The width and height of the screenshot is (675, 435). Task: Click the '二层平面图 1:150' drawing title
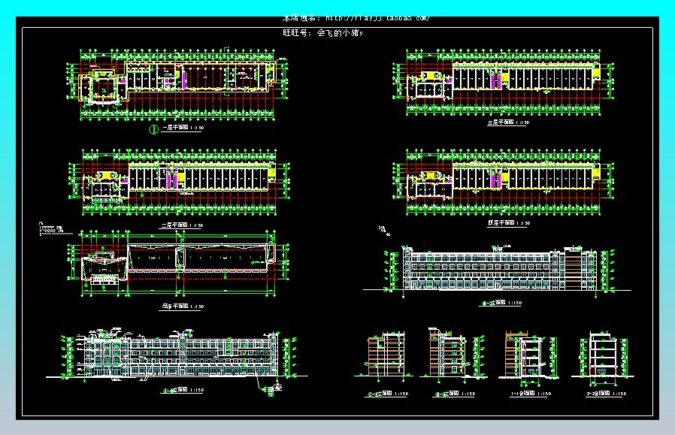[182, 225]
